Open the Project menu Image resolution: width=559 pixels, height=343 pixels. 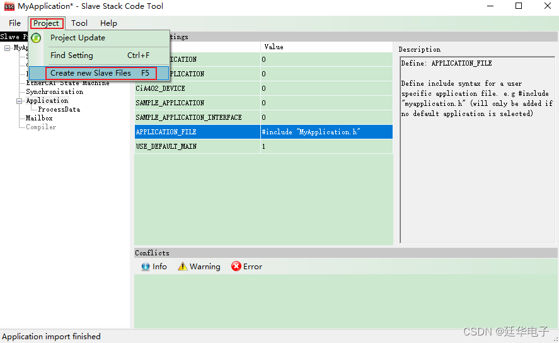tap(47, 23)
